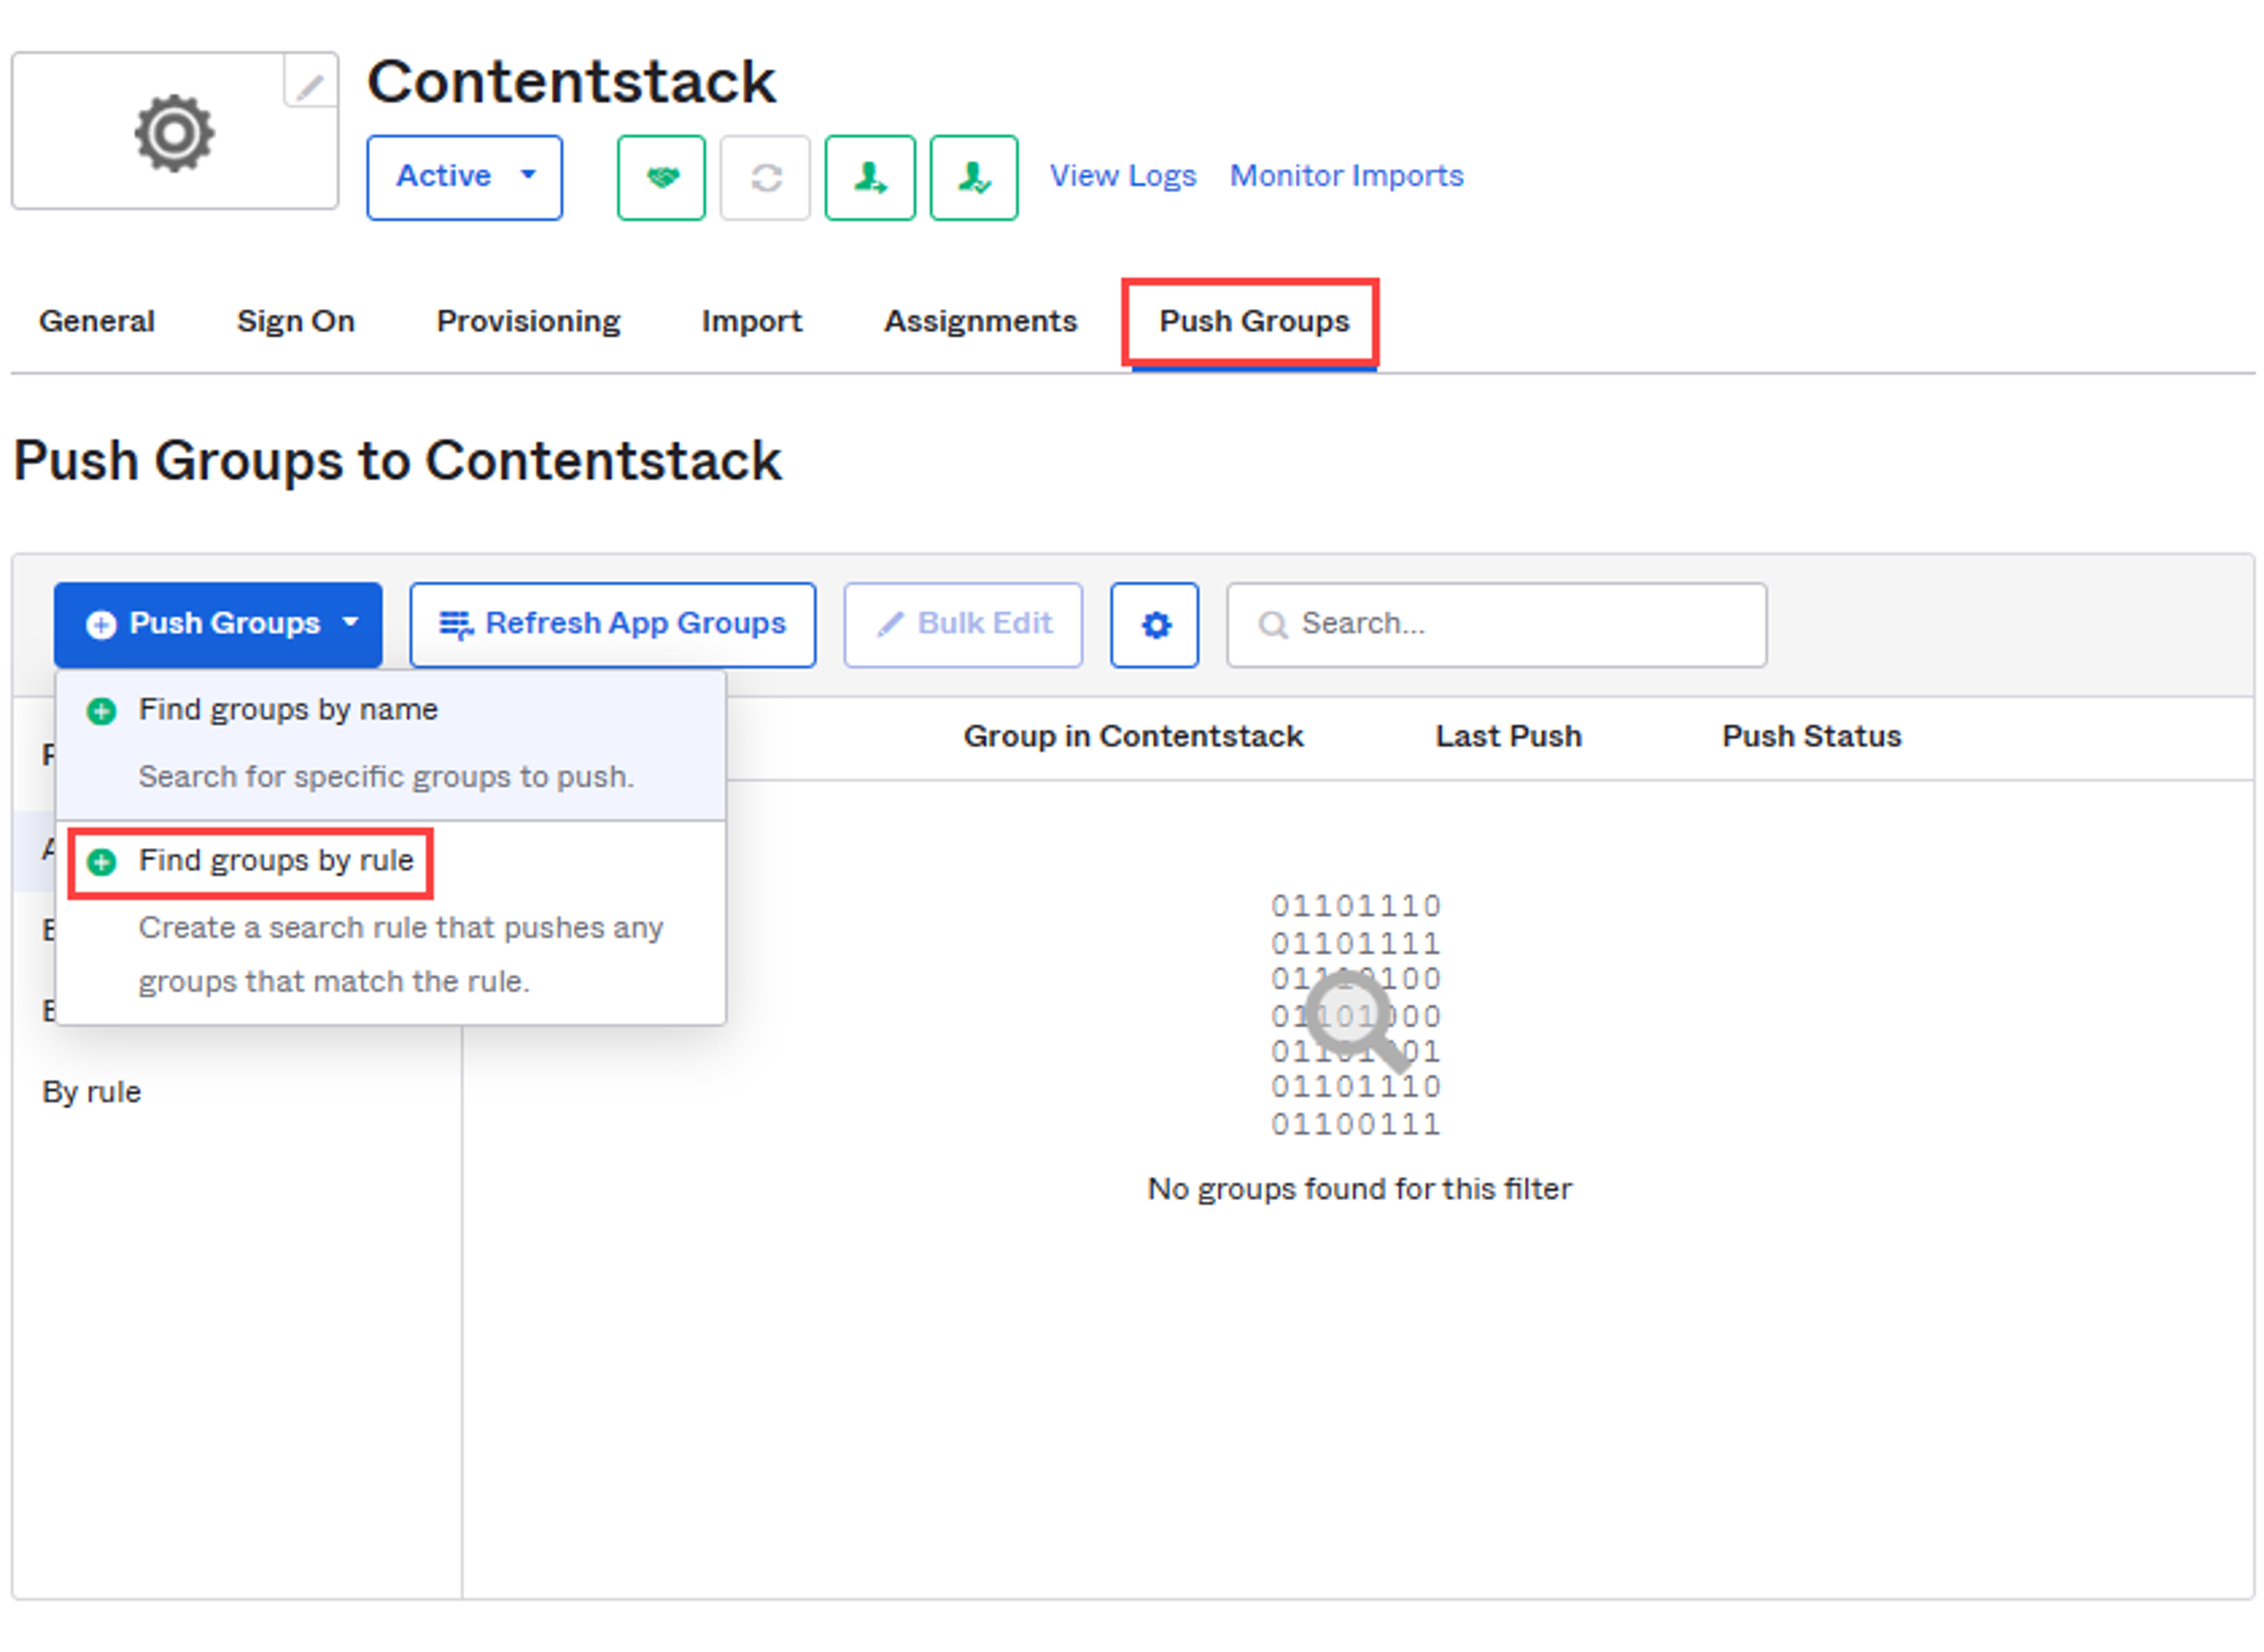Click the user checkmark icon button
The height and width of the screenshot is (1652, 2264).
[974, 178]
